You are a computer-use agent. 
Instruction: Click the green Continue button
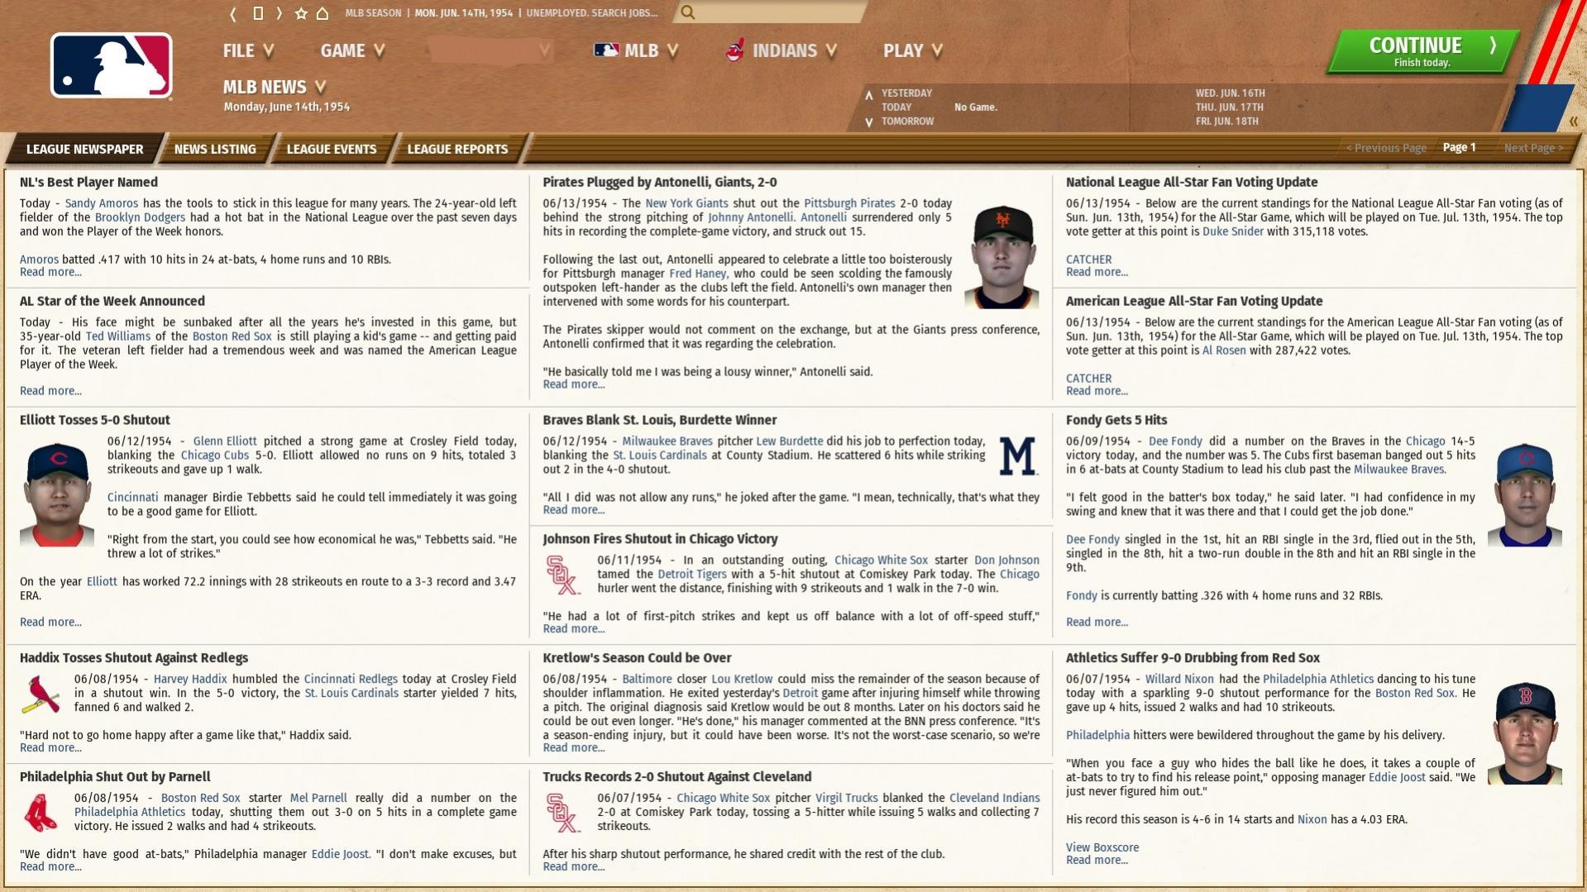(1423, 51)
